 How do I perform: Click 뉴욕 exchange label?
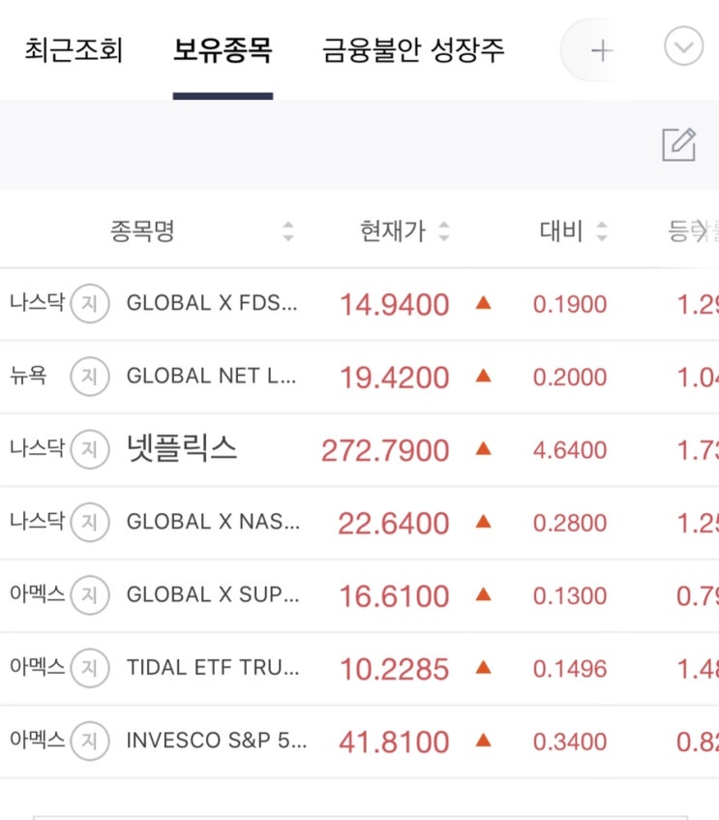tap(28, 375)
